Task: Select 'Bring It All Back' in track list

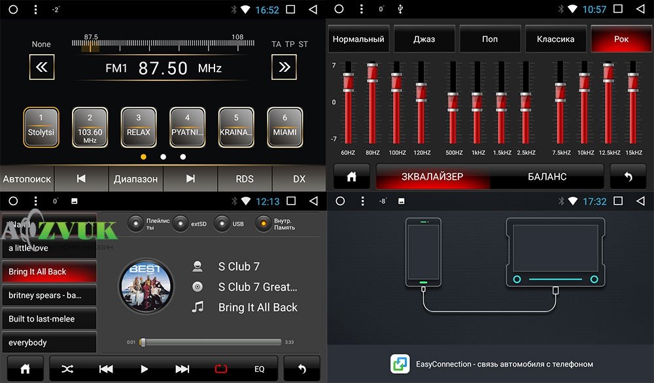Action: click(49, 272)
